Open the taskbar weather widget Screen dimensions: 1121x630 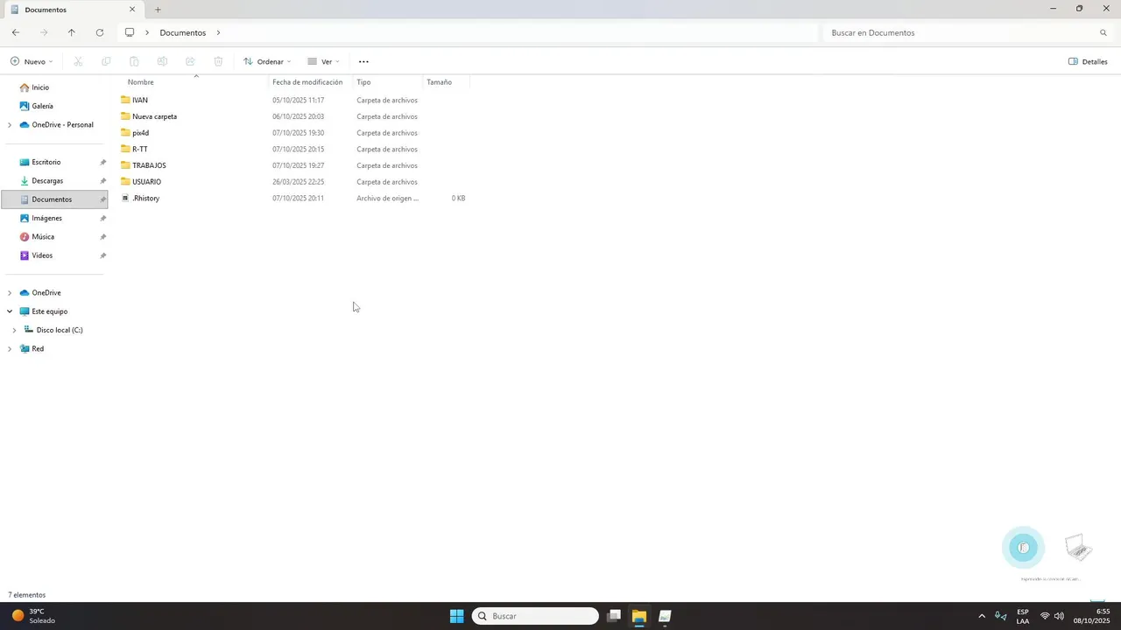[x=33, y=616]
